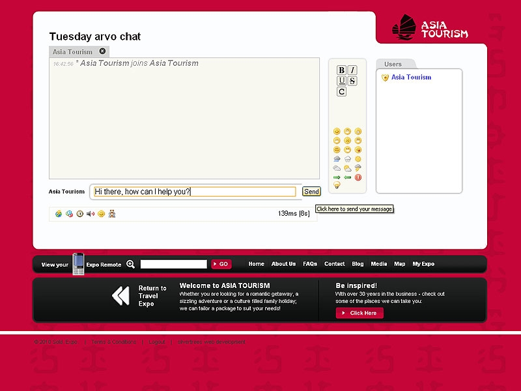Click the chat message input field
This screenshot has width=521, height=391.
(x=193, y=192)
